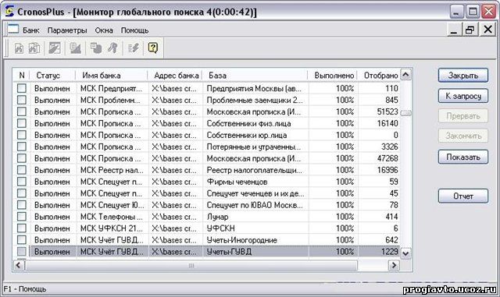500x297 pixels.
Task: Select the MCK Реестр нал bank name cell
Action: click(x=112, y=170)
